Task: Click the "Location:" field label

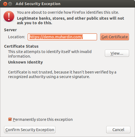Action: 17,37
